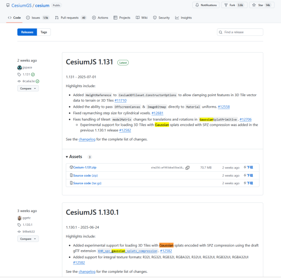The width and height of the screenshot is (281, 278).
Task: Download Source code (zip)
Action: [85, 176]
